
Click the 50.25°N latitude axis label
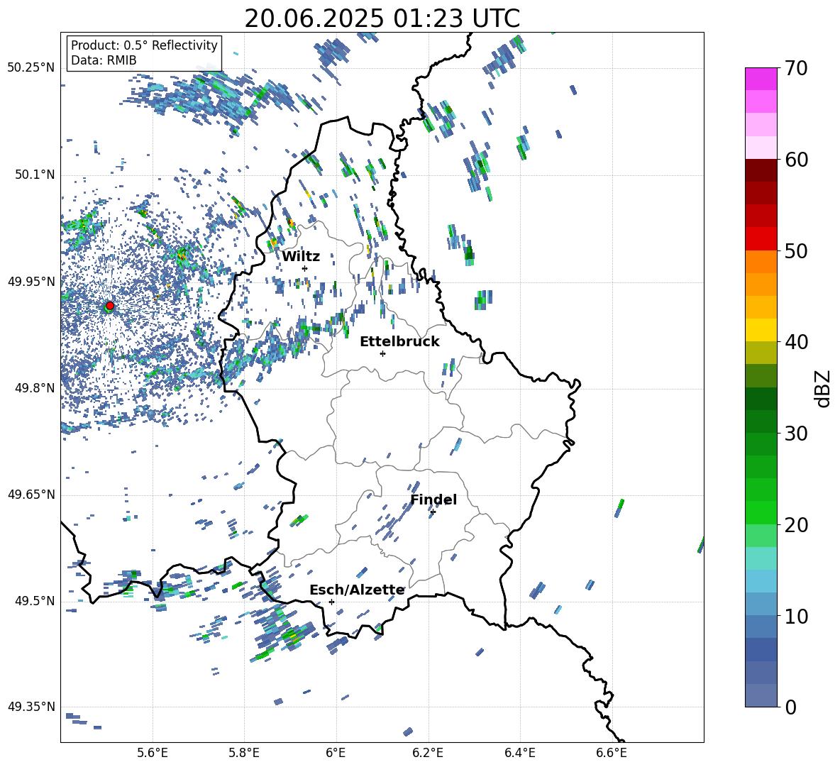31,68
